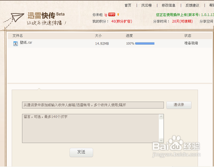The image size is (214, 167).
Task: Click the 分享时间 label
Action: pyautogui.click(x=161, y=21)
